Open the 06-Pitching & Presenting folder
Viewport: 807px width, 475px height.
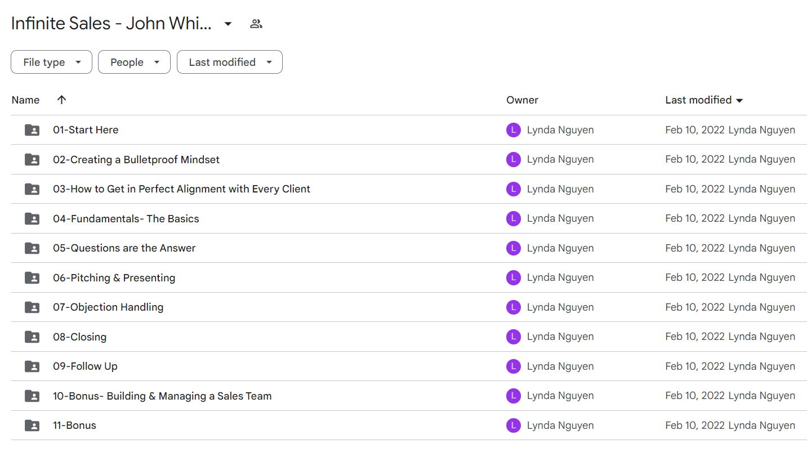tap(114, 278)
